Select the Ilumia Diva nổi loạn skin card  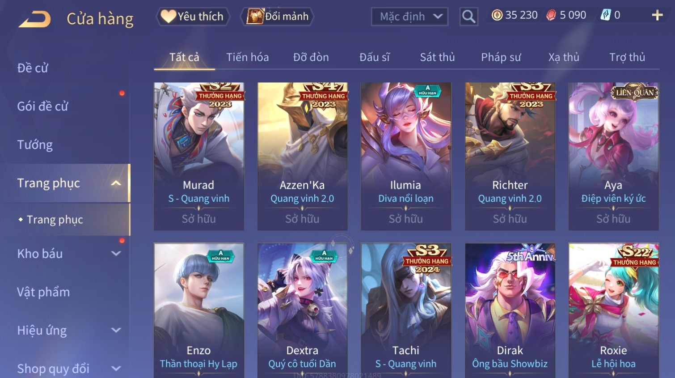(x=406, y=156)
